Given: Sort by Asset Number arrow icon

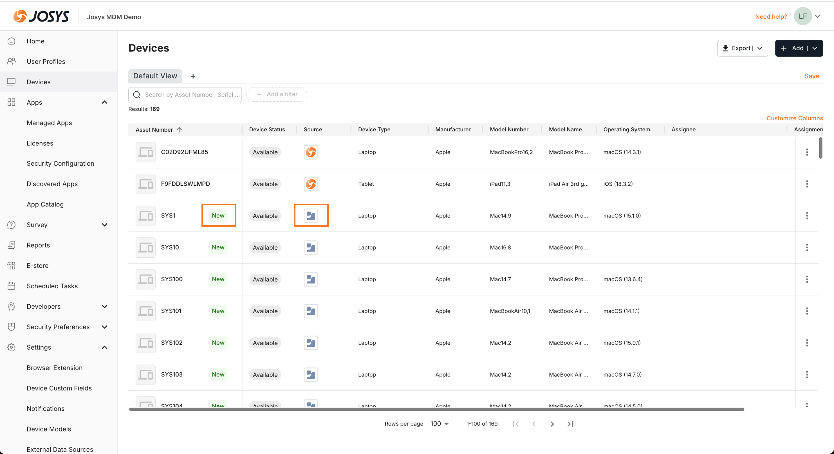Looking at the screenshot, I should (179, 130).
